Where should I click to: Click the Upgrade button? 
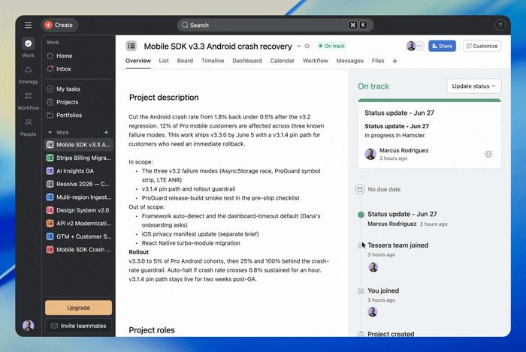click(x=78, y=308)
